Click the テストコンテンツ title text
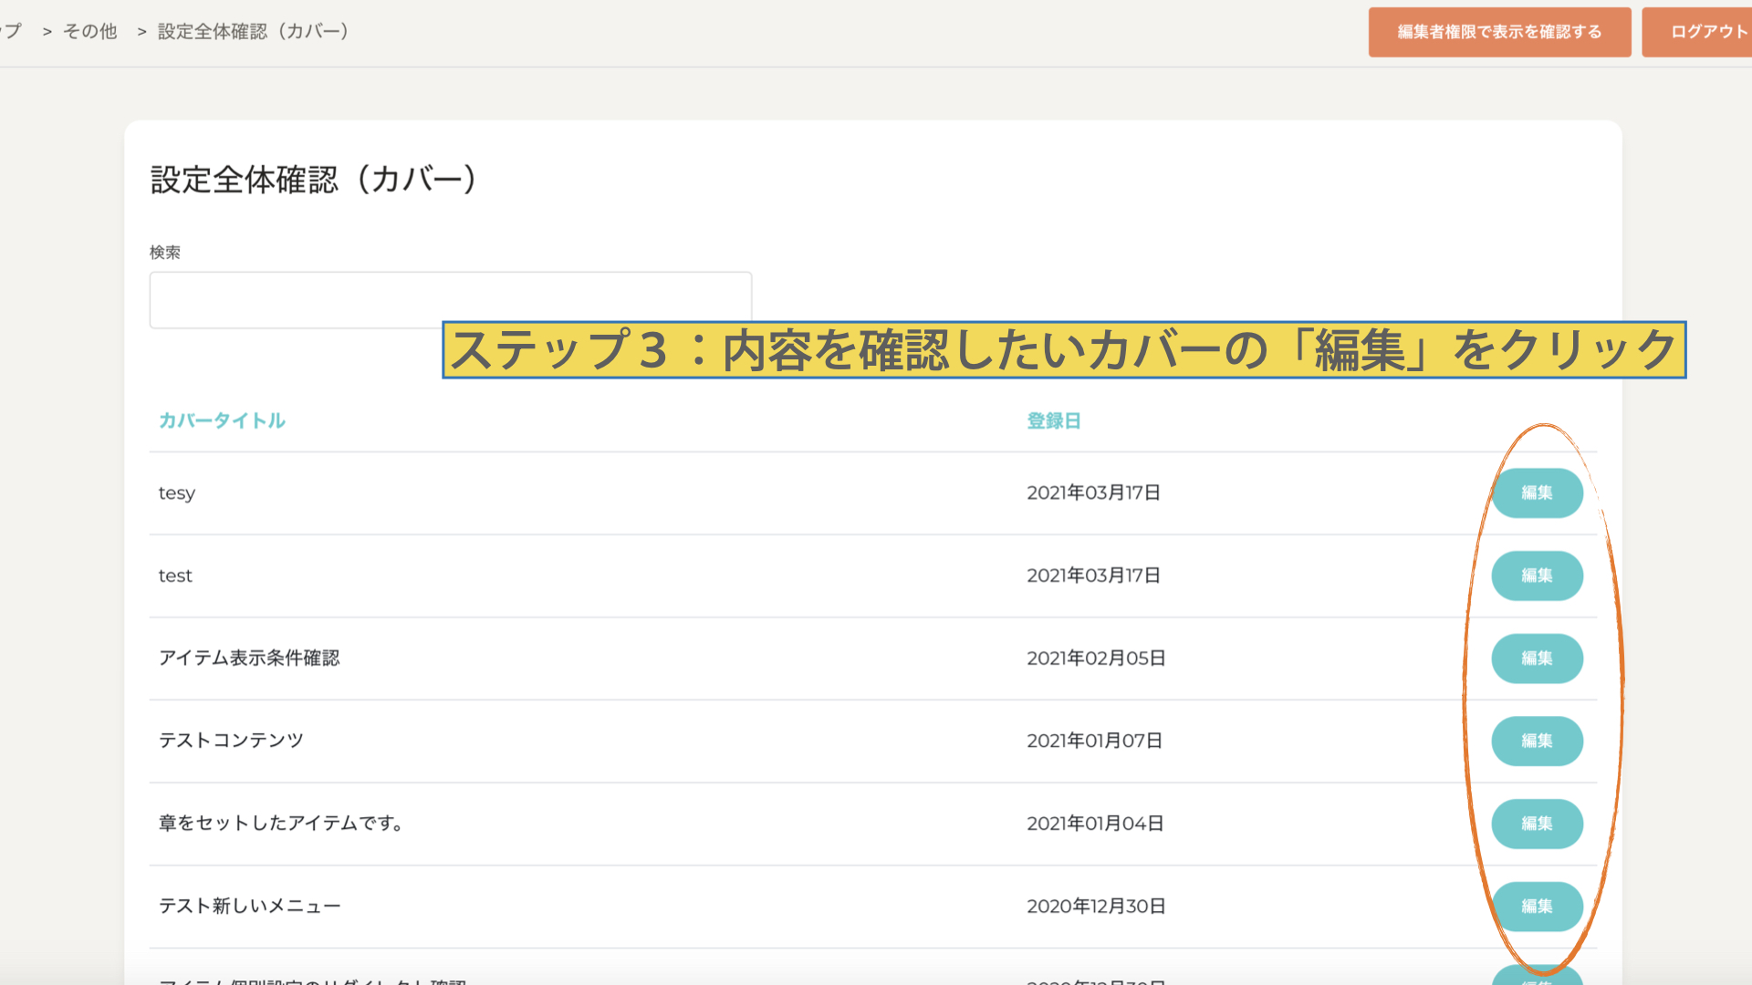This screenshot has height=985, width=1752. click(x=231, y=741)
